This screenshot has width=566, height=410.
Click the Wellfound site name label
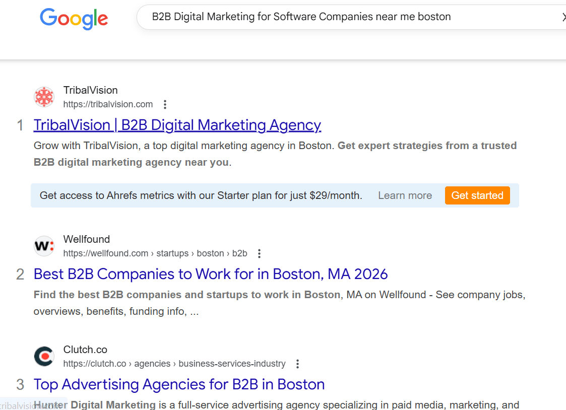86,239
